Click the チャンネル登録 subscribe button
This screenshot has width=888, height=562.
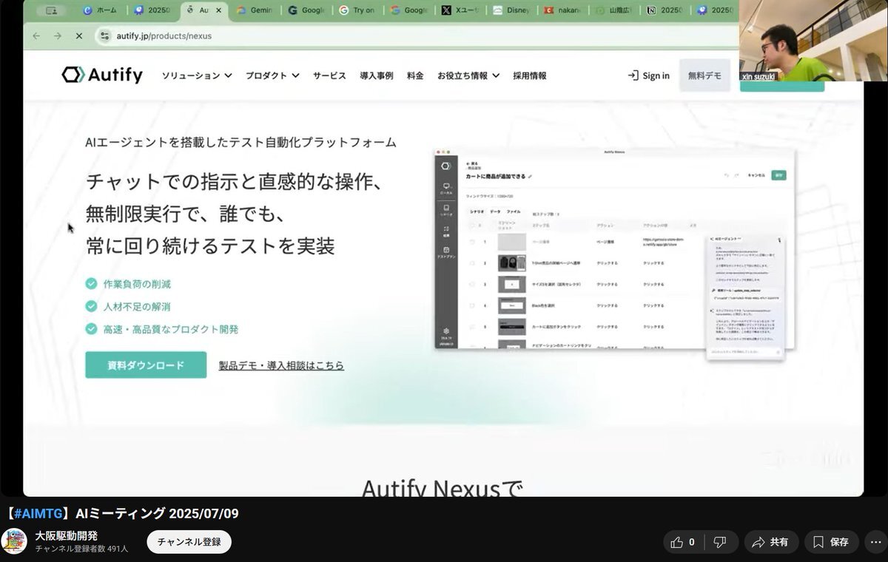click(x=189, y=542)
